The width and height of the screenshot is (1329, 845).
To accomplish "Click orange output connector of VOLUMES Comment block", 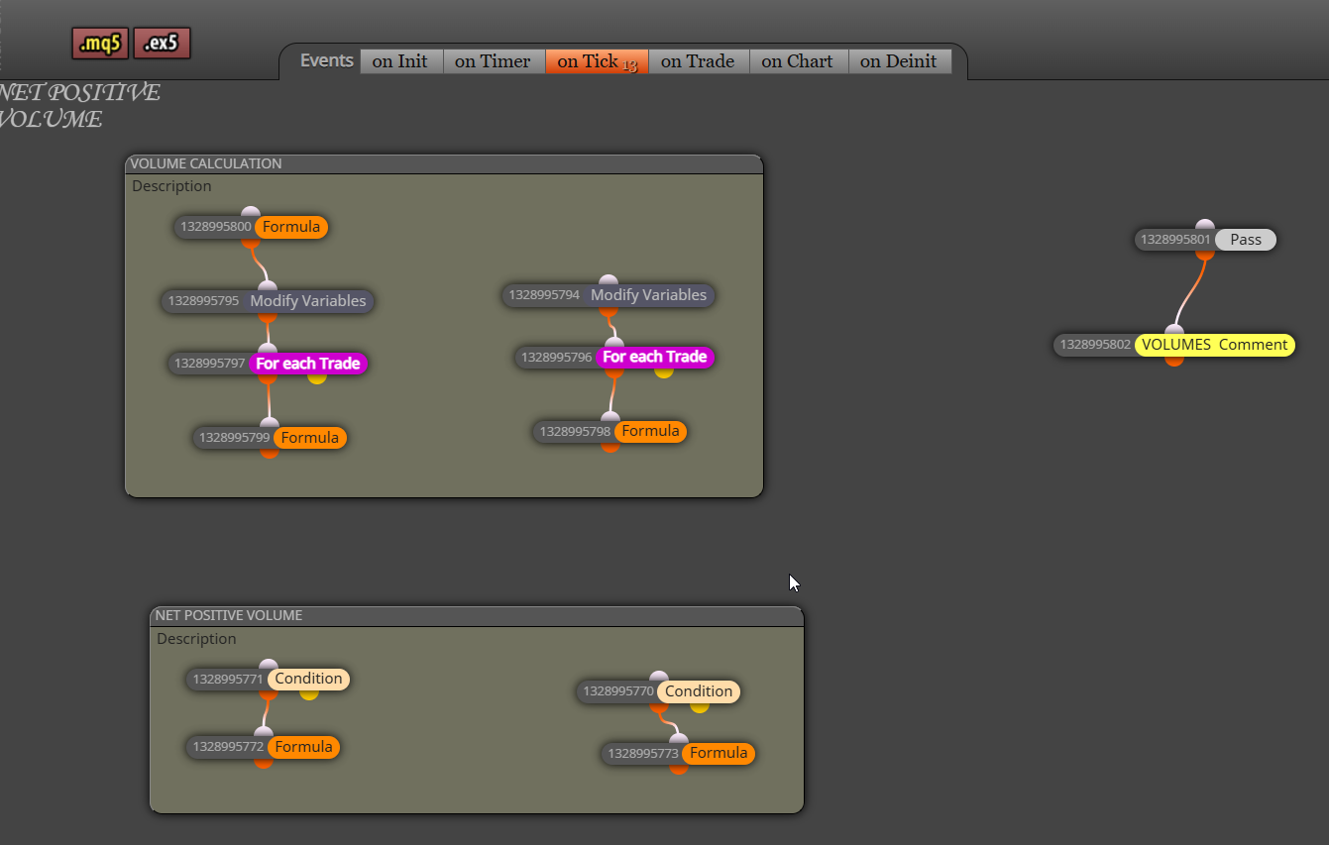I will click(1174, 360).
